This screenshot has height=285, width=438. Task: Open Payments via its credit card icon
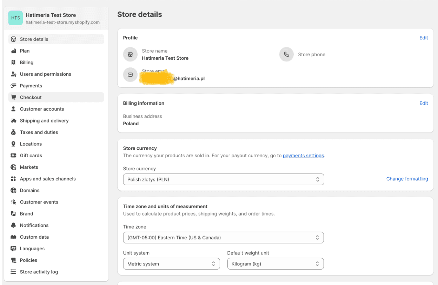coord(13,86)
